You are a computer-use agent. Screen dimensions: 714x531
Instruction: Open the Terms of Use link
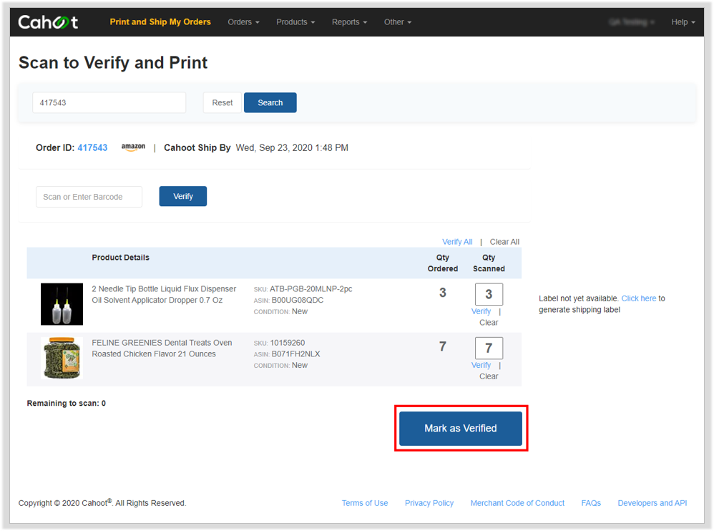pos(365,503)
